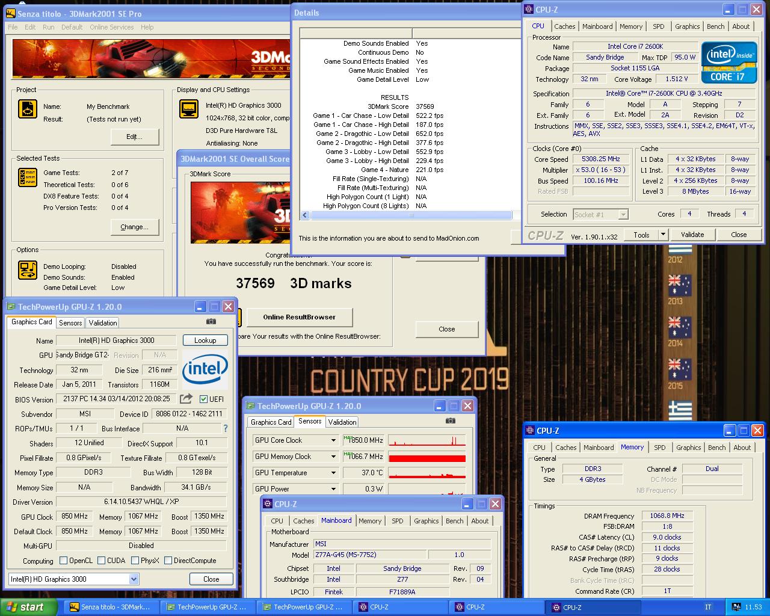Click the BIOS share/export arrow icon in GPU-Z
The image size is (770, 616).
click(186, 398)
